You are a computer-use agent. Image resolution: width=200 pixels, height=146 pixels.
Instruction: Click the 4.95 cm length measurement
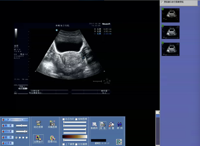[107, 31]
